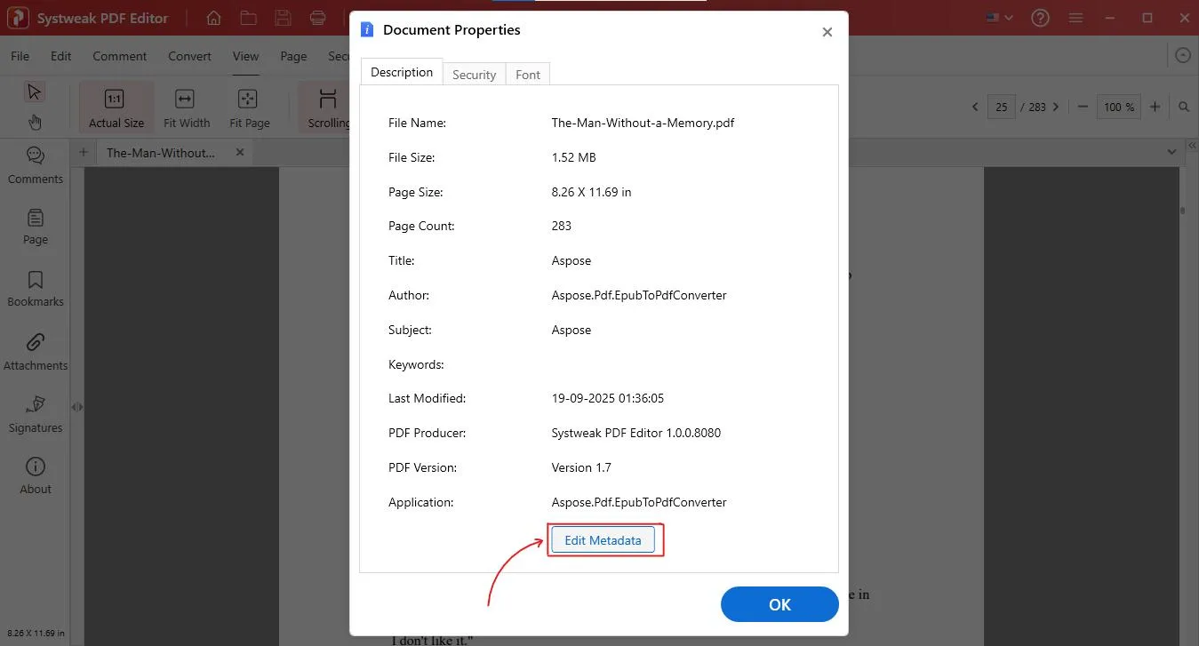
Task: Open the hamburger menu
Action: click(x=1075, y=17)
